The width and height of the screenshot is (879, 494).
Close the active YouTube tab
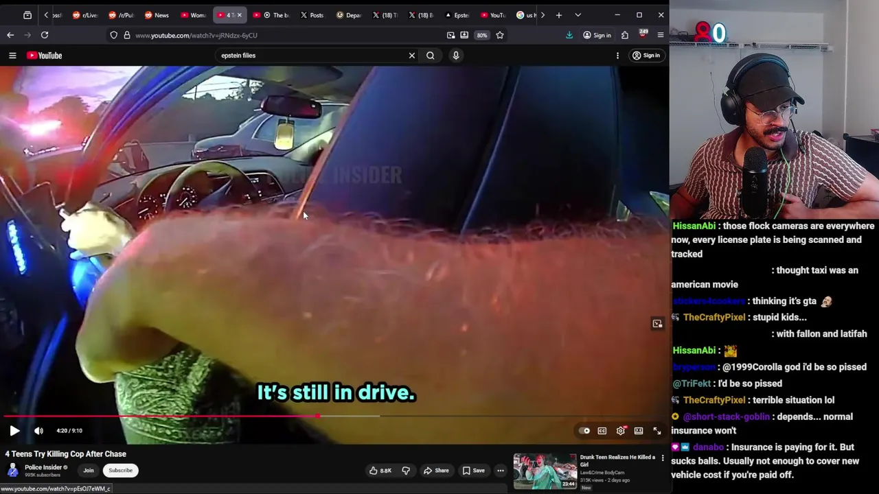tap(239, 15)
